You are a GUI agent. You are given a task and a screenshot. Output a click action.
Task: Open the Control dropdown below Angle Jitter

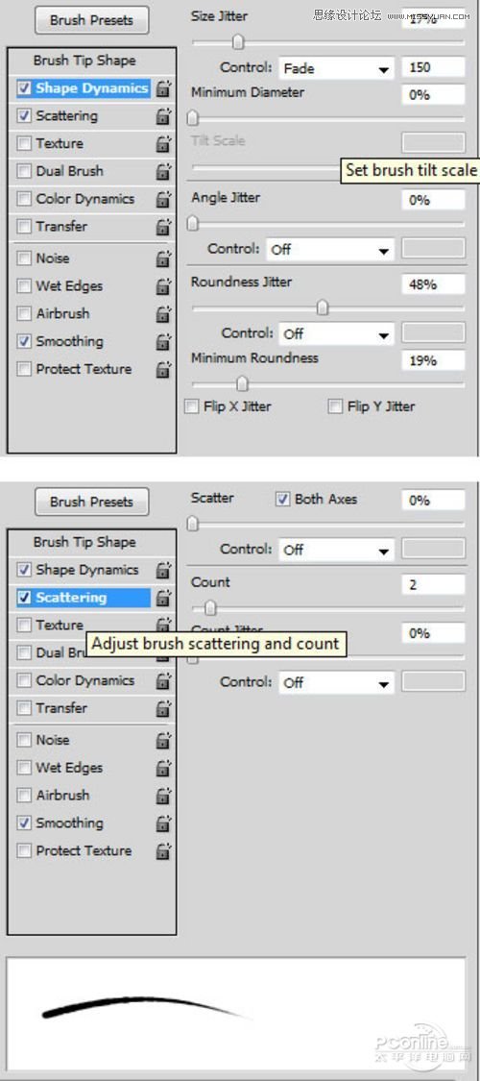click(x=330, y=250)
